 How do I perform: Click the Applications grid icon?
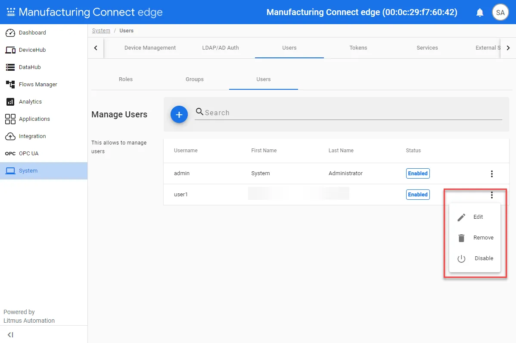pos(10,119)
